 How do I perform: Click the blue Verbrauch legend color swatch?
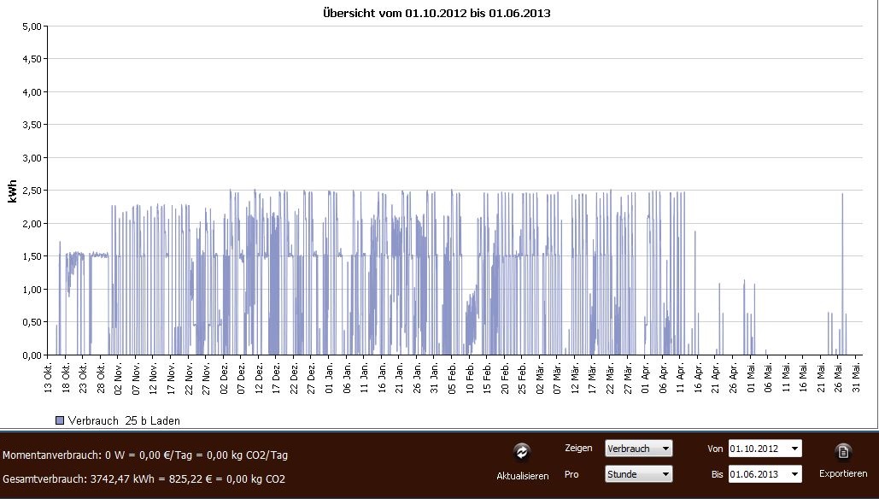(60, 420)
